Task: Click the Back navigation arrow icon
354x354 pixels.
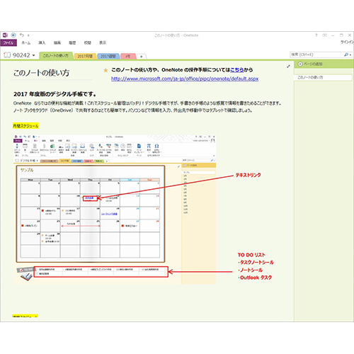Action: (13, 35)
